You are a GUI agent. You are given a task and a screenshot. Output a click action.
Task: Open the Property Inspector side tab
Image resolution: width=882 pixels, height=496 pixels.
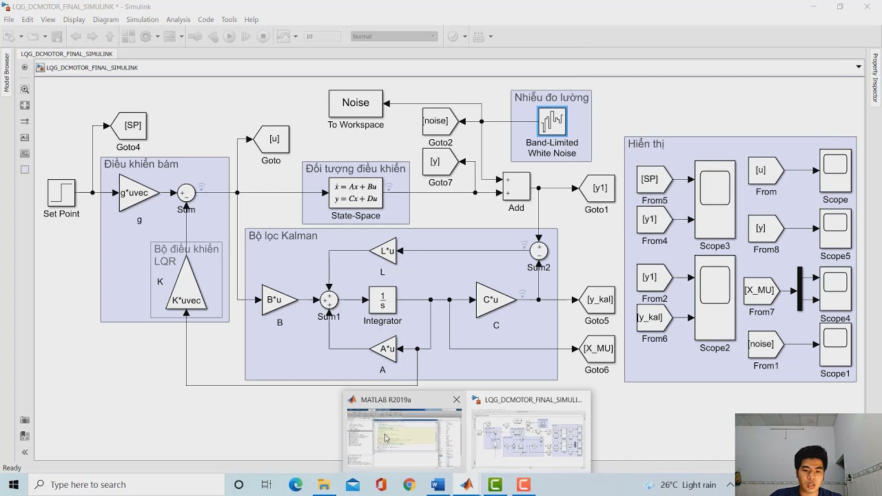pyautogui.click(x=875, y=78)
